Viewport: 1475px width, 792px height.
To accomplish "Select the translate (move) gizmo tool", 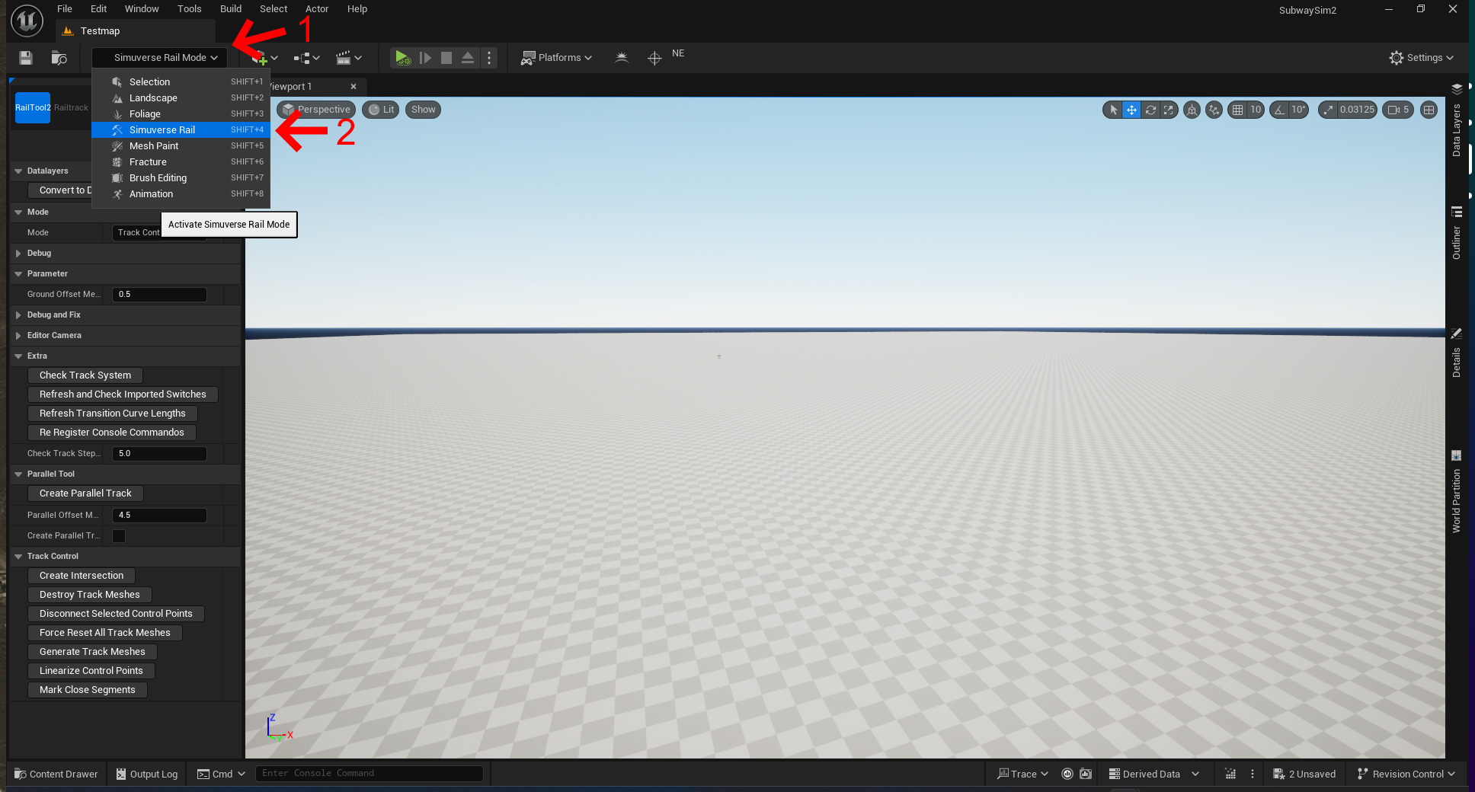I will click(1131, 110).
